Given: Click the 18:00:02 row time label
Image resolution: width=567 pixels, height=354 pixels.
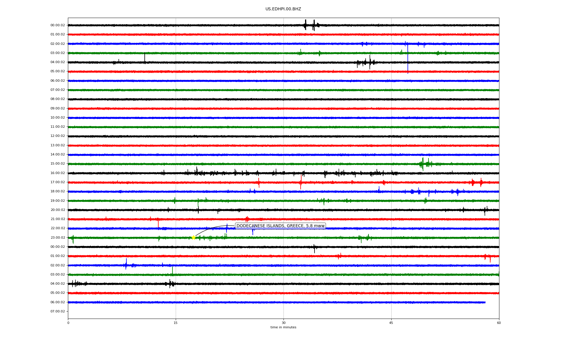Looking at the screenshot, I should point(58,191).
